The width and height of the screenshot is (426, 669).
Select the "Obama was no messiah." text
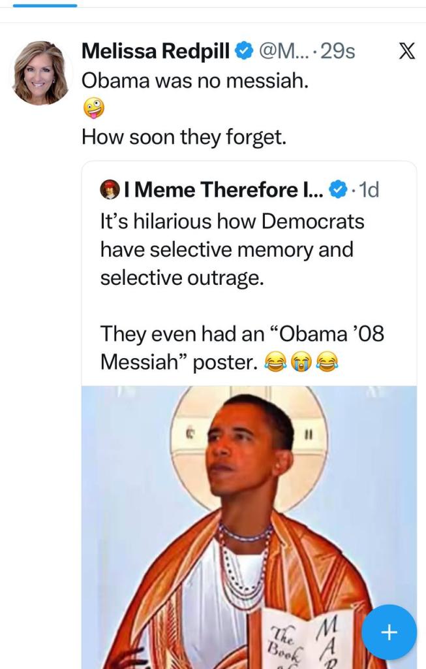(x=194, y=80)
